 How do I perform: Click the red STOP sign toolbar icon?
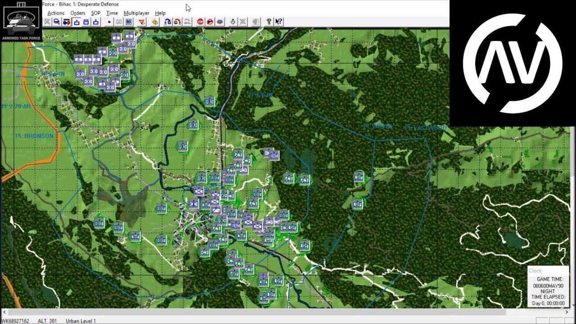click(x=200, y=22)
